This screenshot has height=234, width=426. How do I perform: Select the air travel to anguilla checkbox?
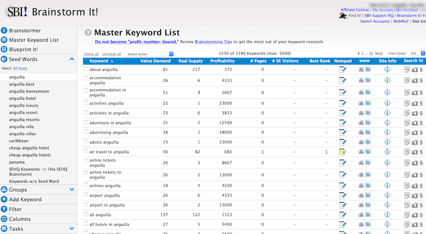(86, 151)
